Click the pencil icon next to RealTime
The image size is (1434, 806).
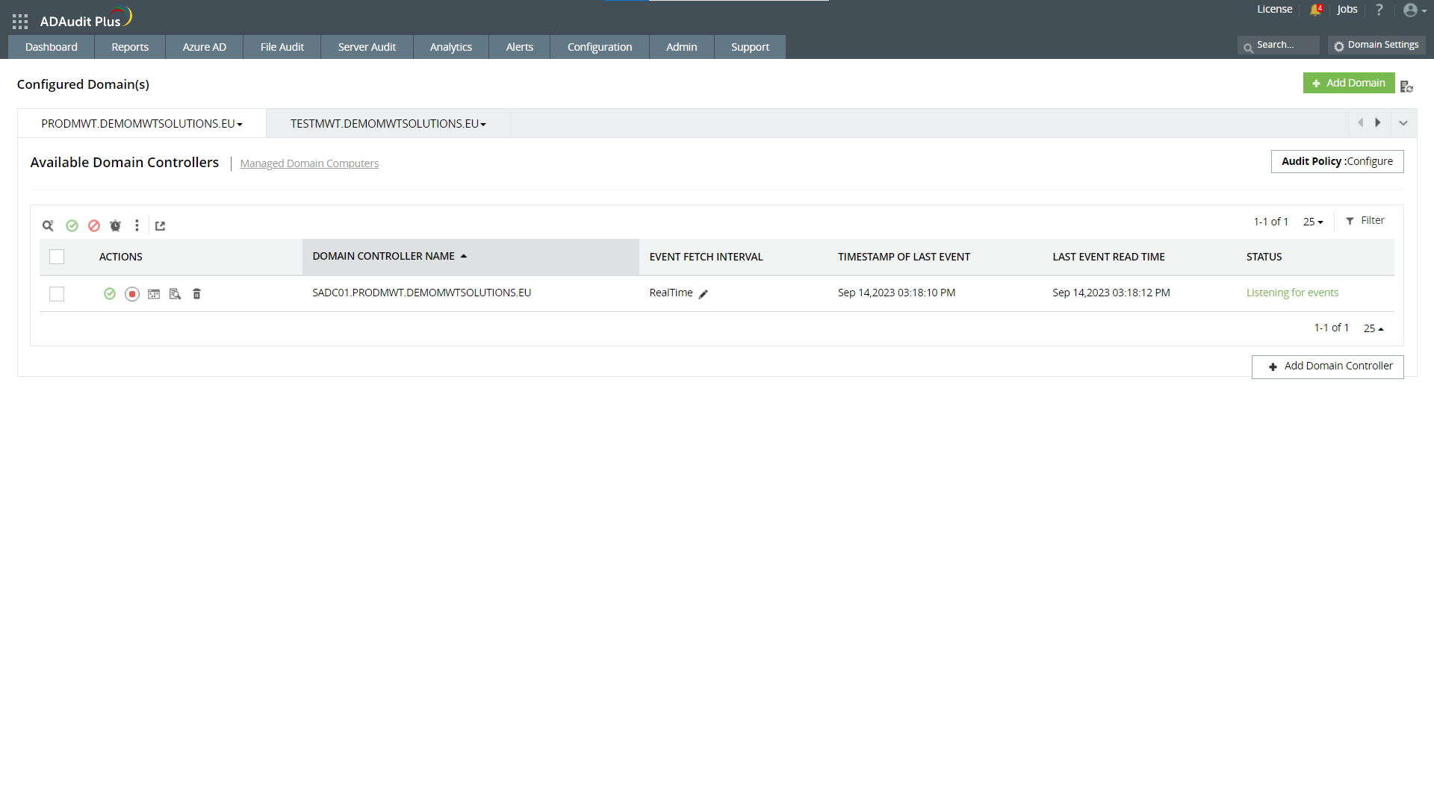(x=703, y=294)
